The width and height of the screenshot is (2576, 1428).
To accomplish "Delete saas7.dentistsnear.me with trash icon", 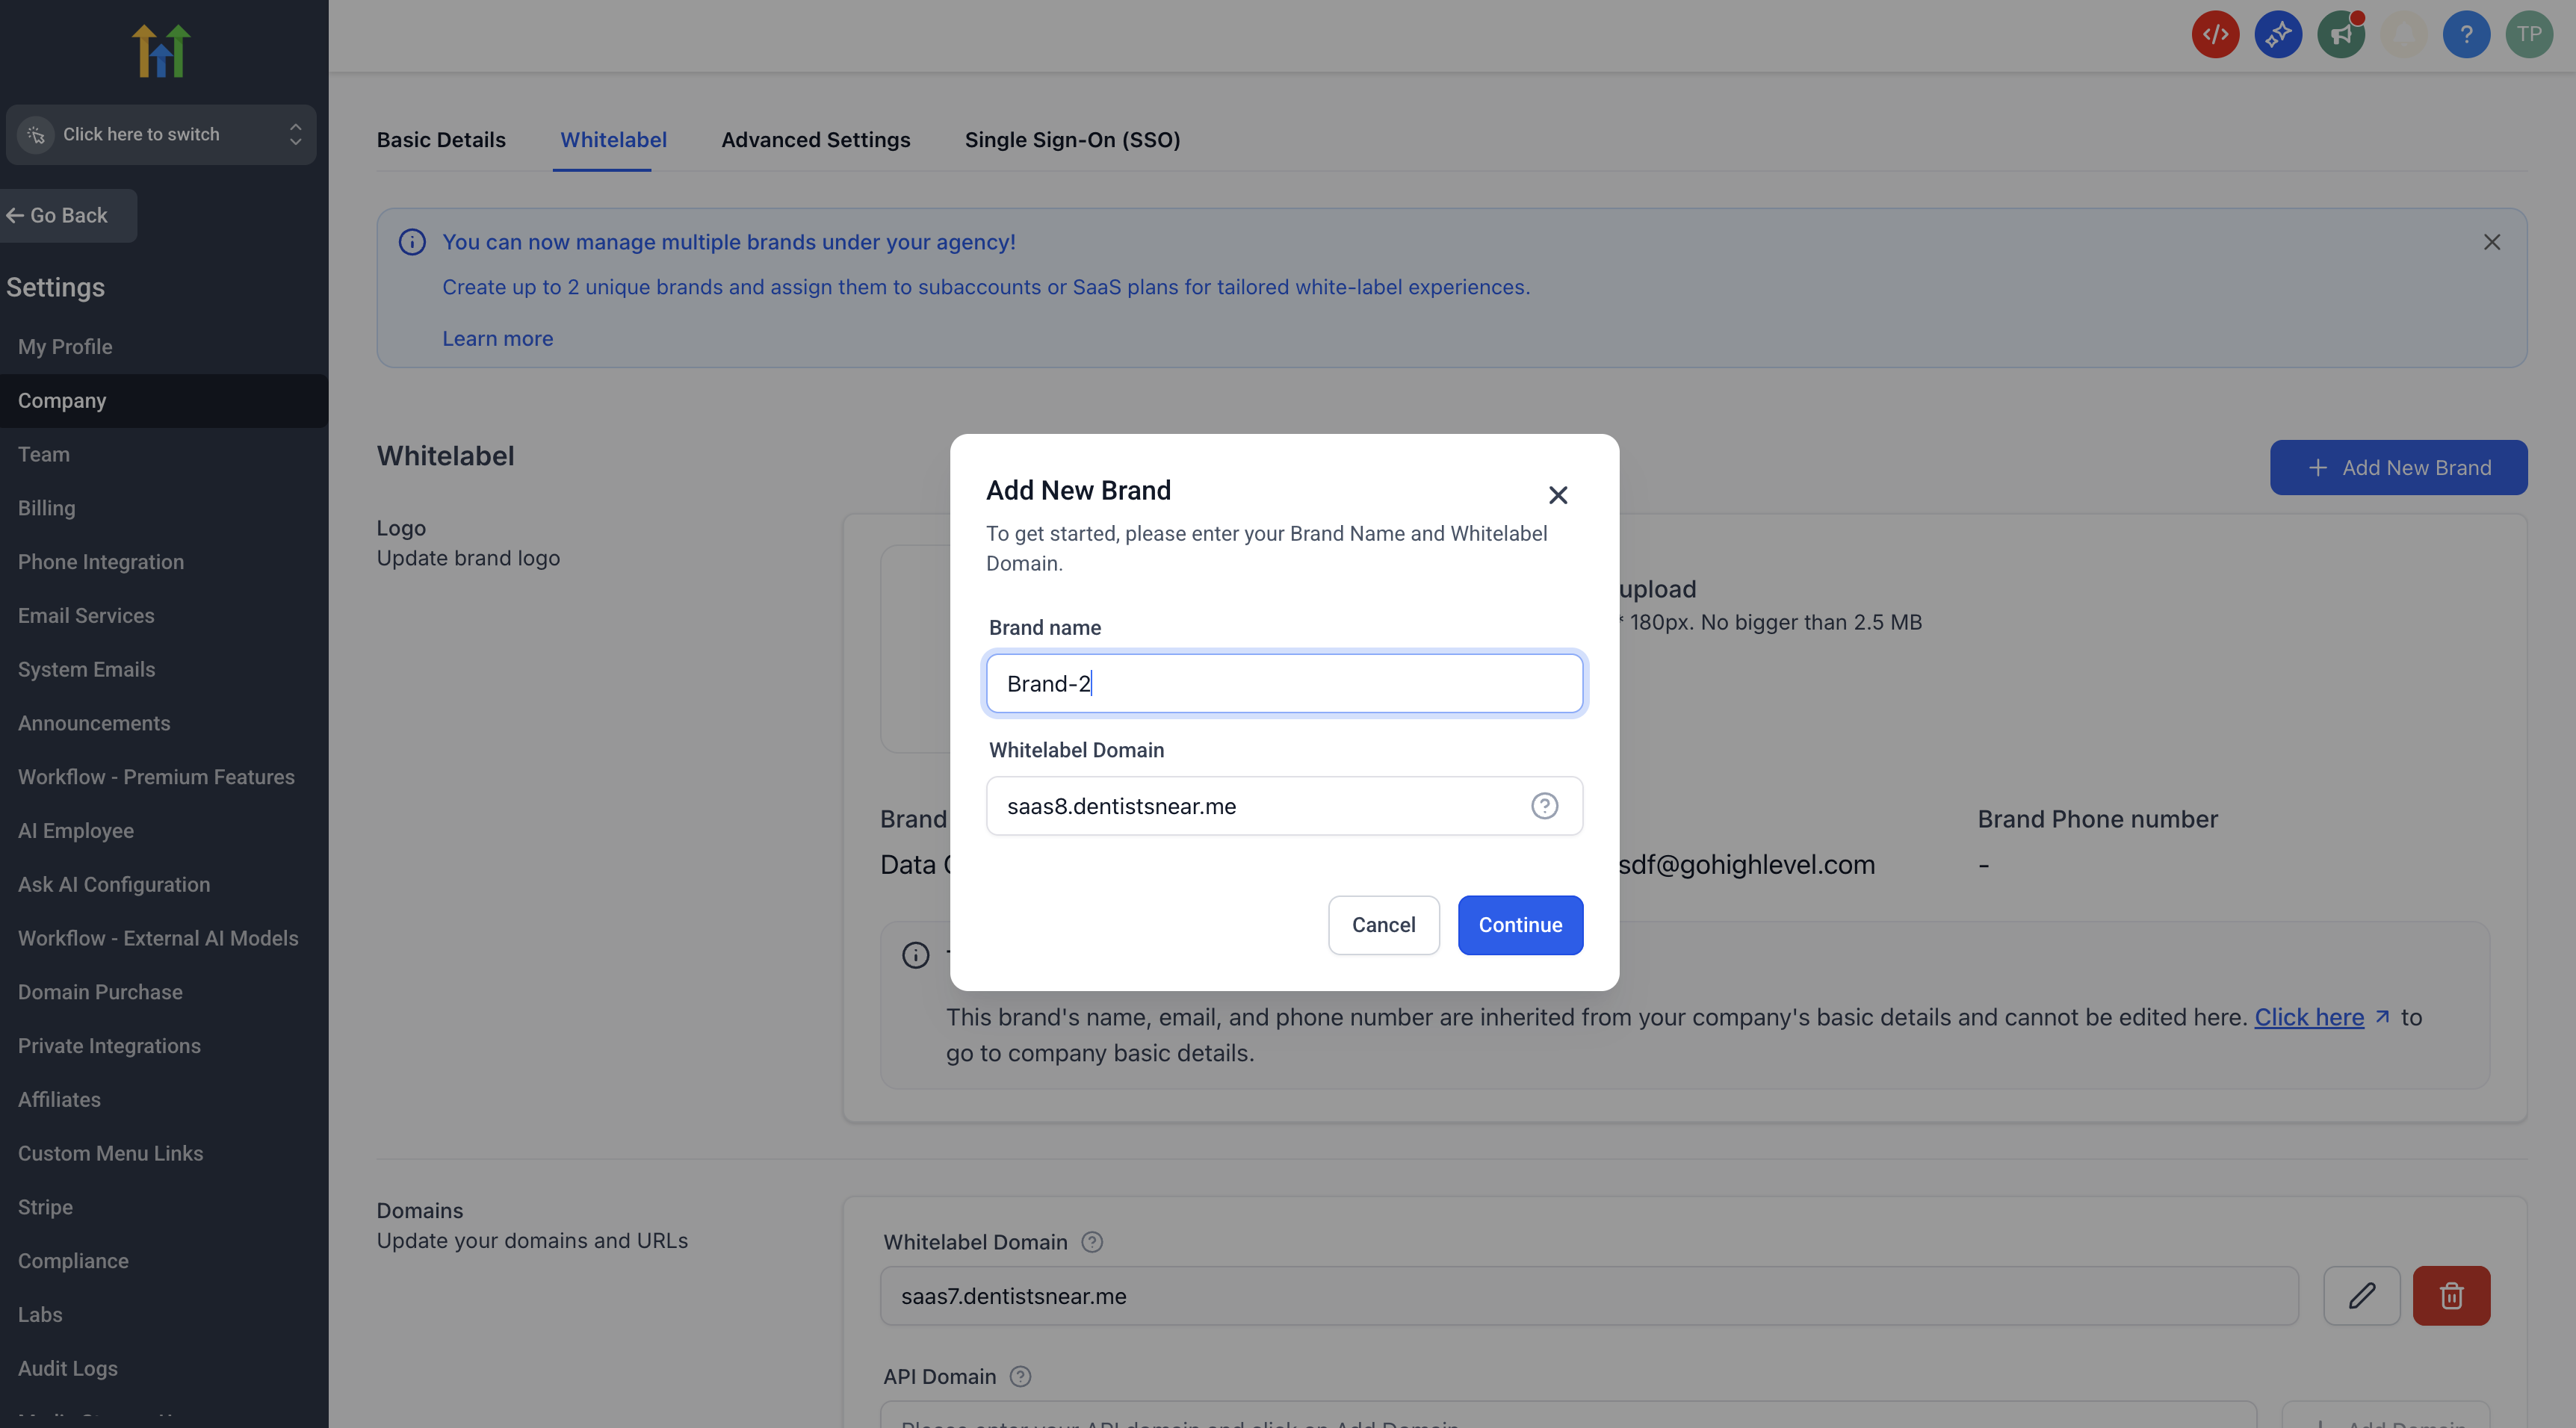I will [x=2451, y=1296].
